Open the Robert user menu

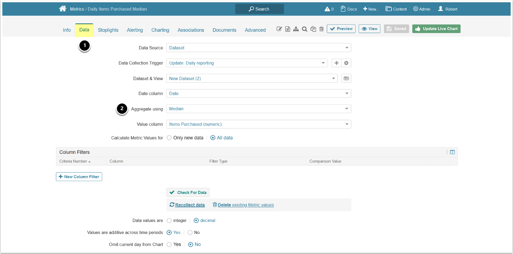point(448,9)
